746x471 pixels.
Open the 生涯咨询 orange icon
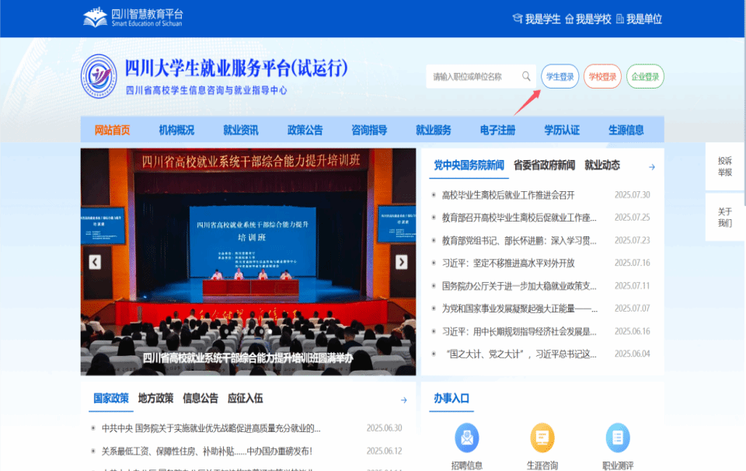[x=542, y=438]
